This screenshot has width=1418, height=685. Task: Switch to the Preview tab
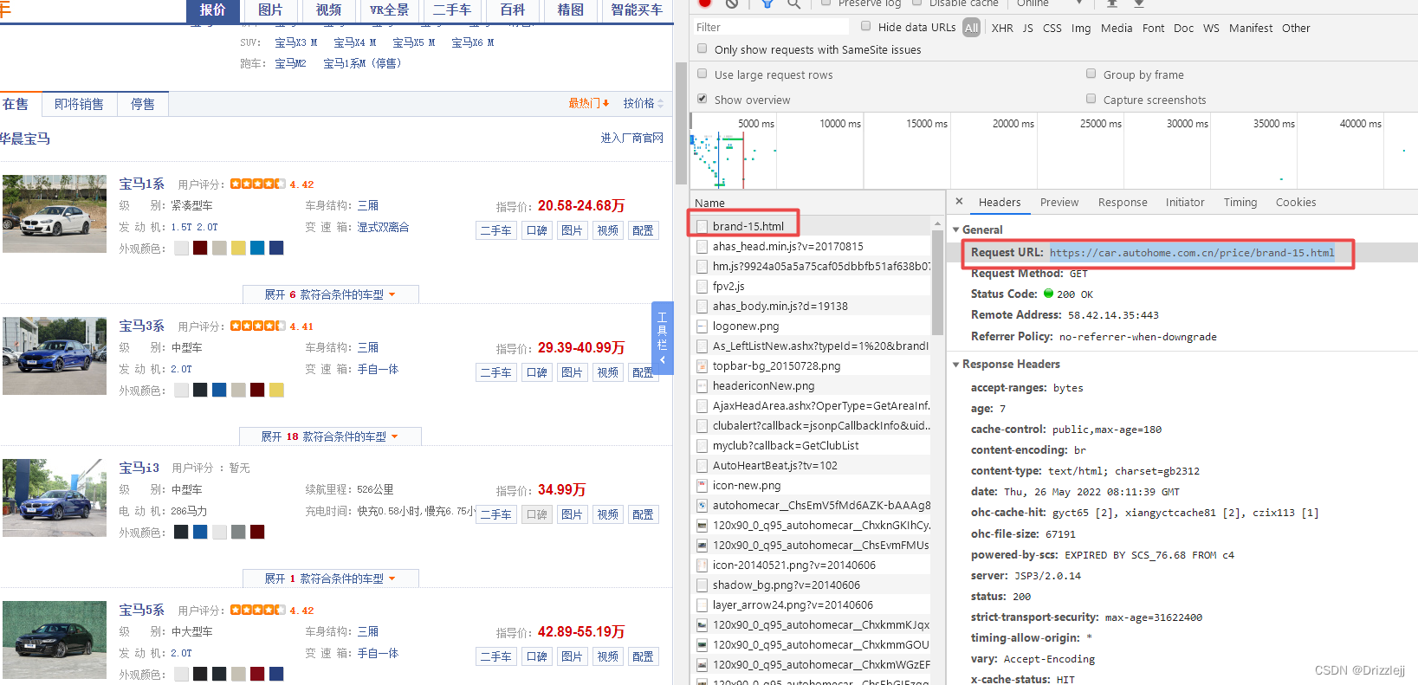tap(1059, 202)
